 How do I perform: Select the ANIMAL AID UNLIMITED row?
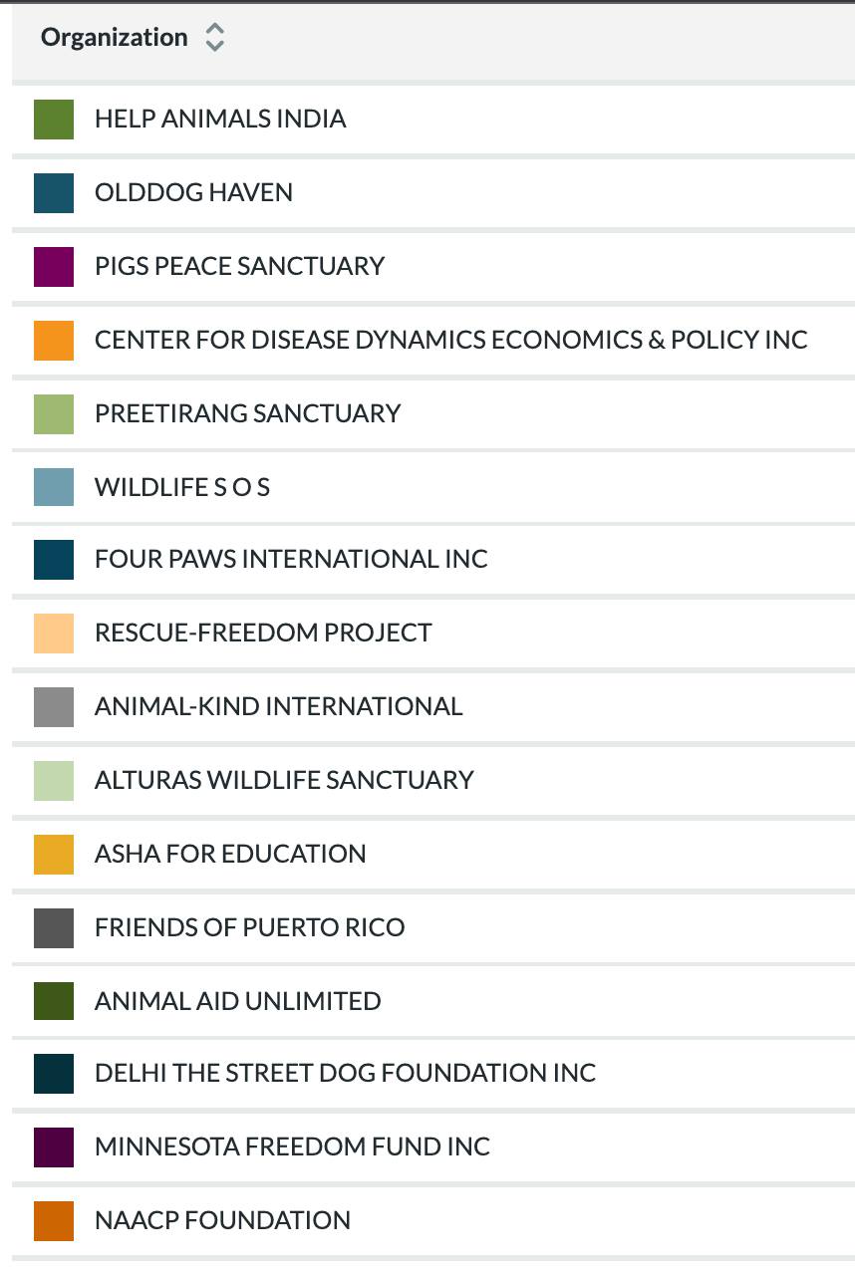(237, 1001)
